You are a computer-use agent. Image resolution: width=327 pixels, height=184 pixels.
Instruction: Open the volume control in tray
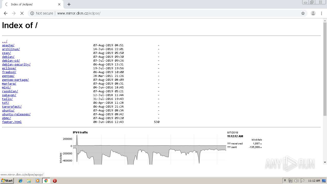point(296,181)
